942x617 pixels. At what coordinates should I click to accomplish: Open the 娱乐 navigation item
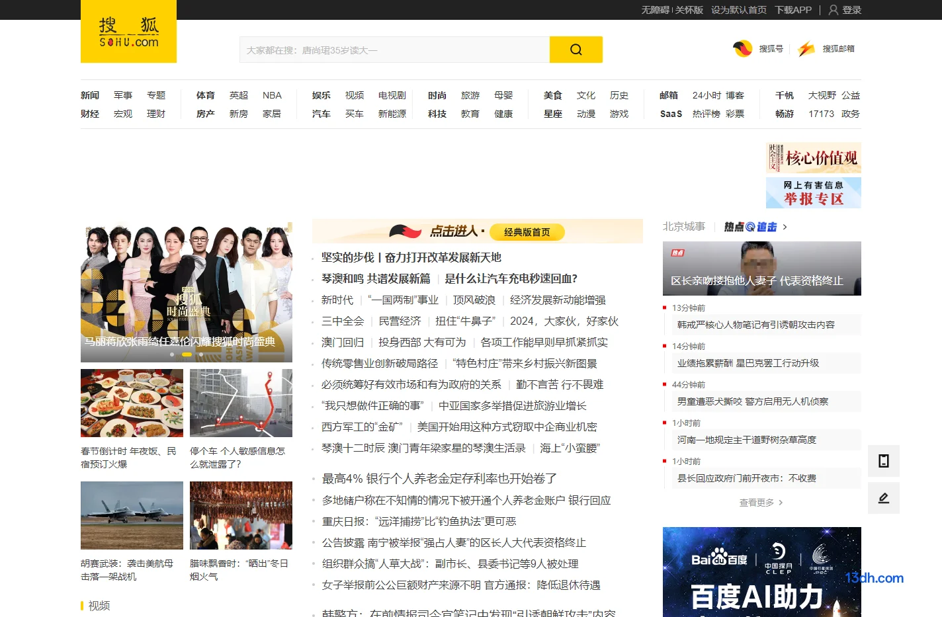tap(321, 95)
